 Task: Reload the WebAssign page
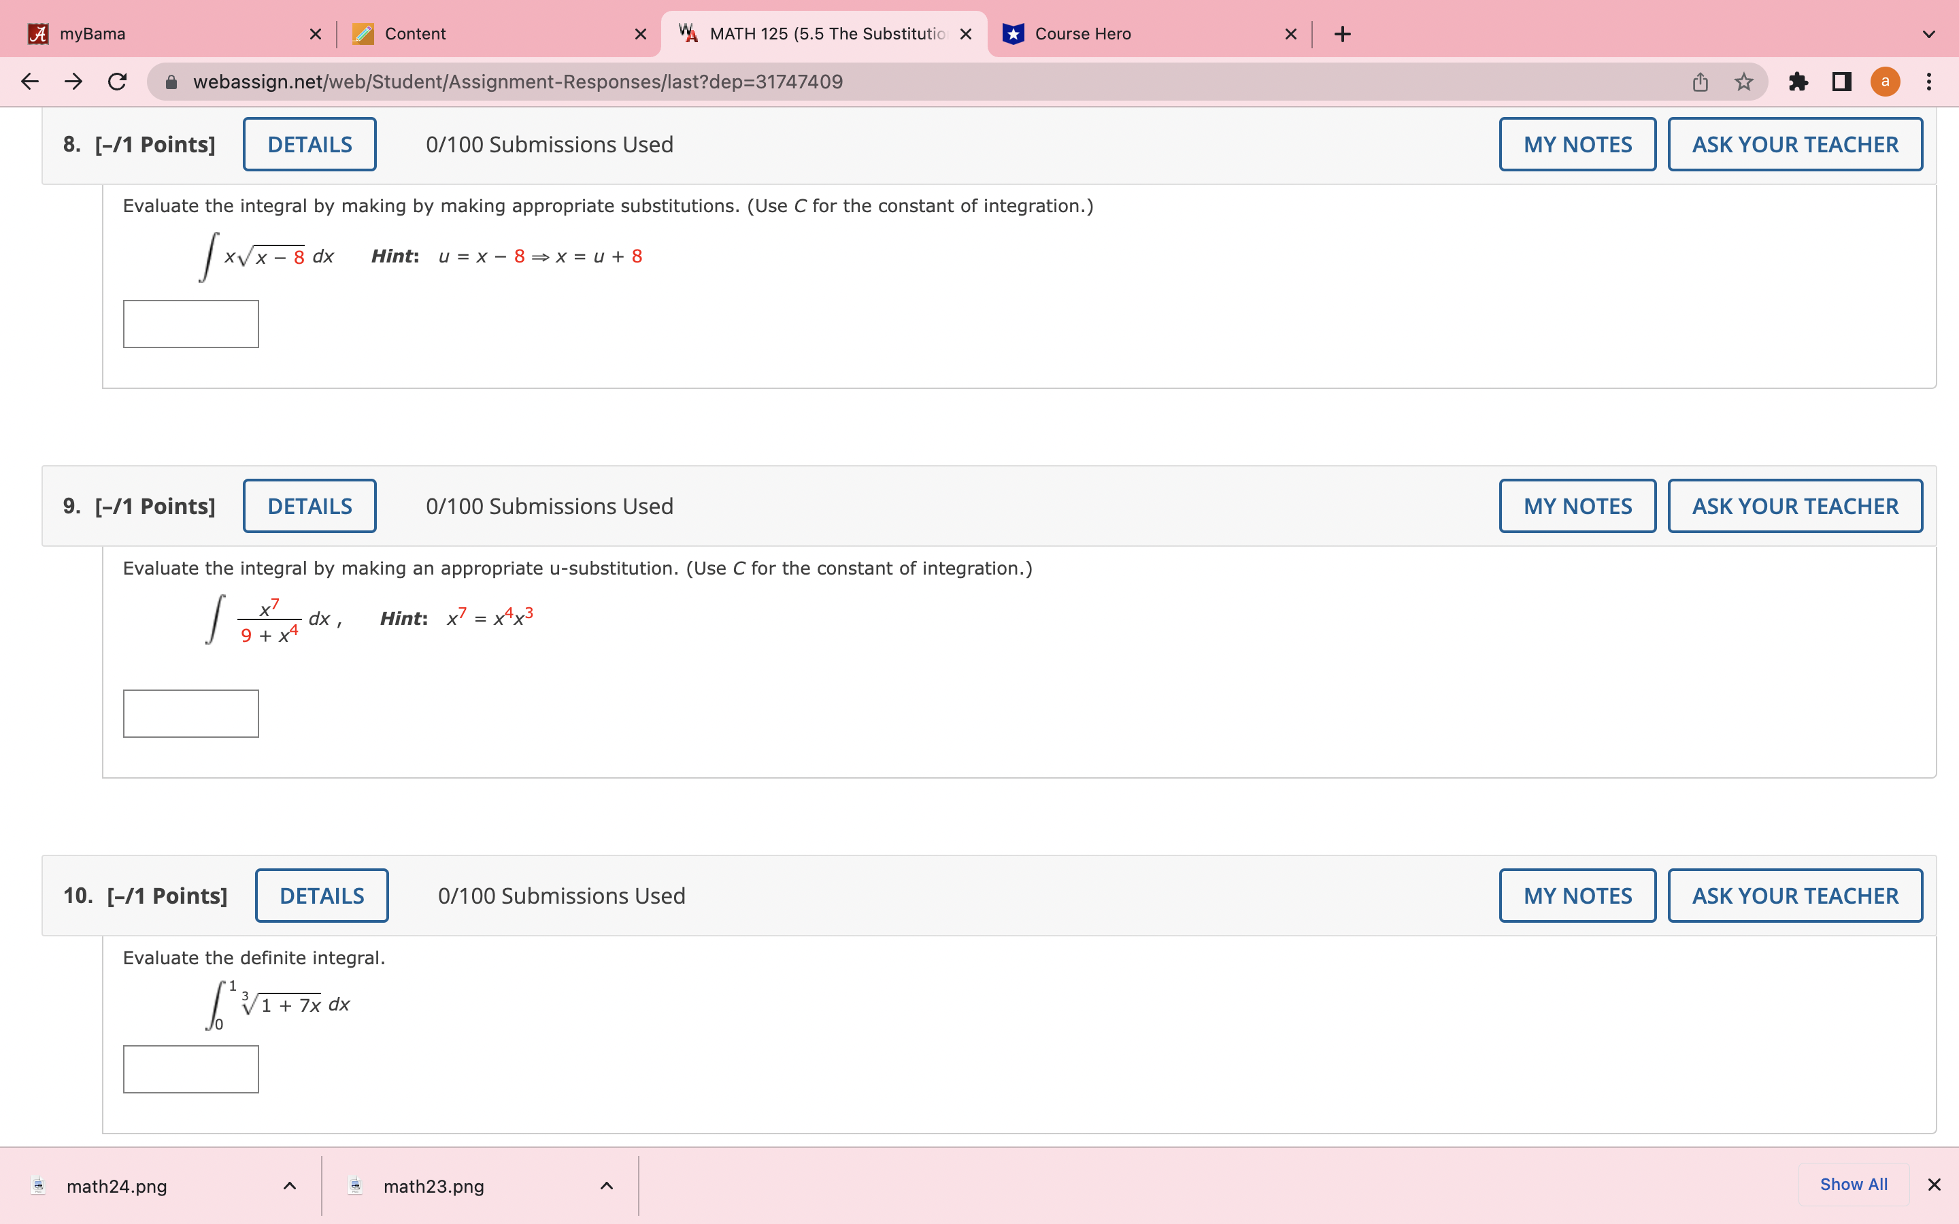pos(118,82)
